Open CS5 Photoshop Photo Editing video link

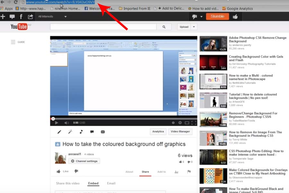pyautogui.click(x=256, y=153)
